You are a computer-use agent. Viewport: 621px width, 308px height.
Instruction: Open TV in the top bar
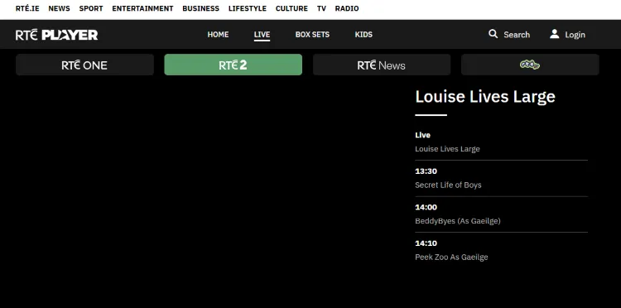321,8
